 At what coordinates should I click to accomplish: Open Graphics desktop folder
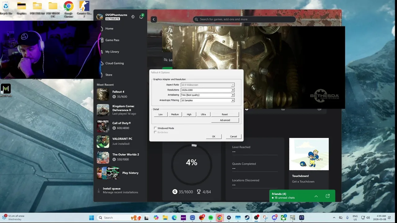pyautogui.click(x=21, y=8)
